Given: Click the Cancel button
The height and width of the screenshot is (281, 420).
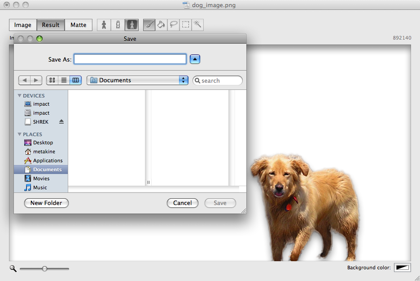Looking at the screenshot, I should pos(182,203).
